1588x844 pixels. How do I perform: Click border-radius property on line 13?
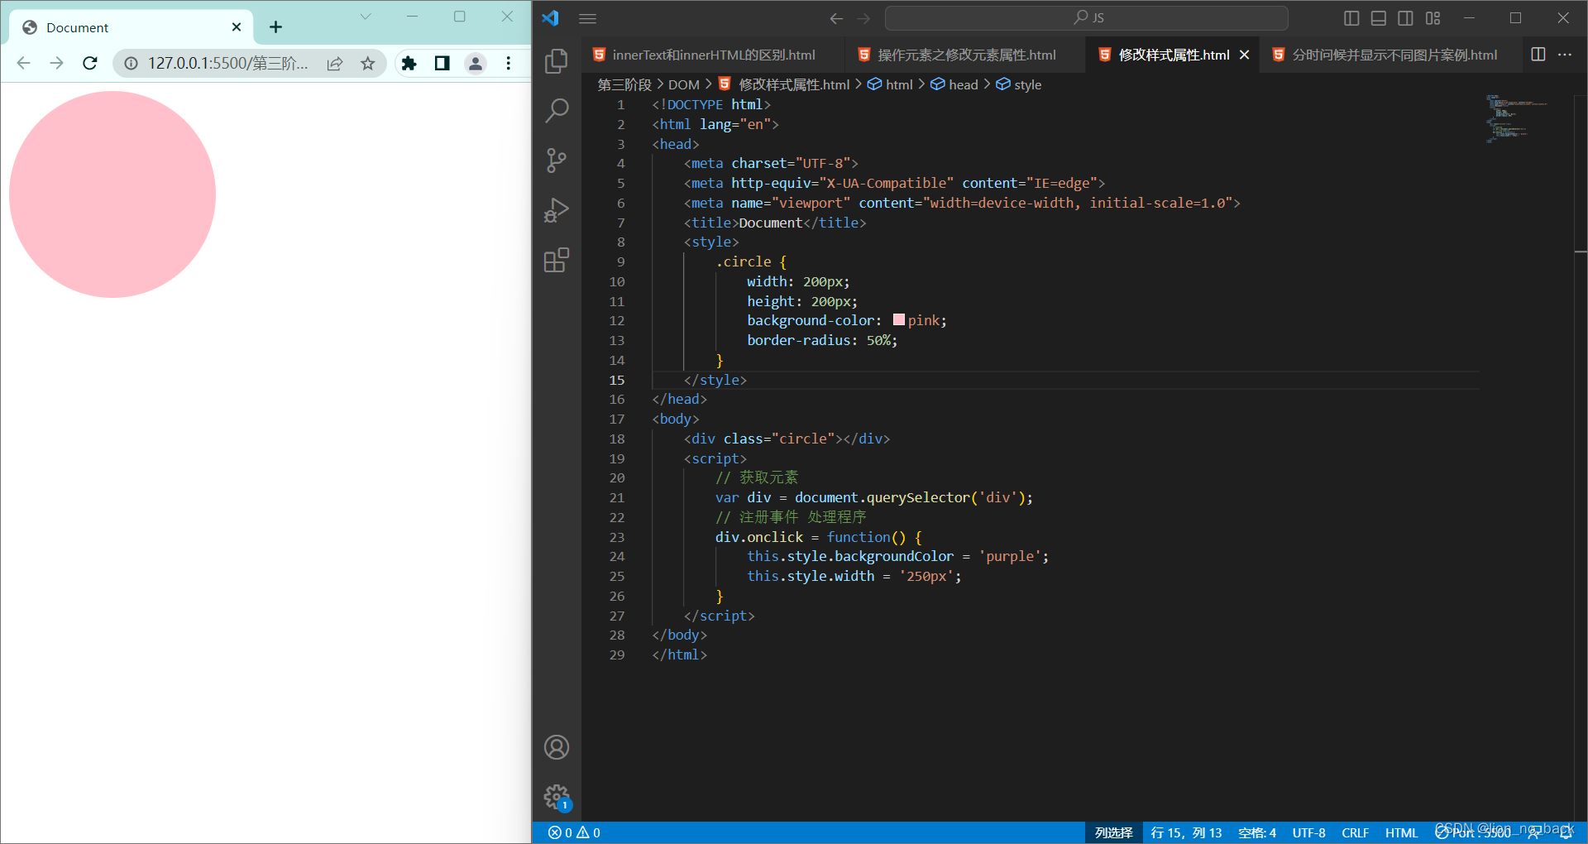[x=798, y=340]
